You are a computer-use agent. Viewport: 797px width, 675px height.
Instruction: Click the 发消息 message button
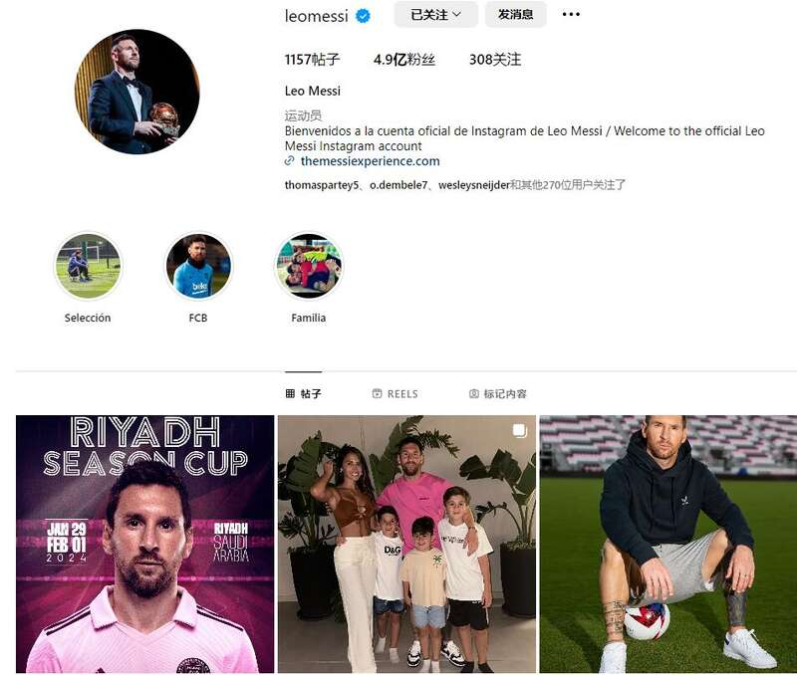[x=515, y=15]
